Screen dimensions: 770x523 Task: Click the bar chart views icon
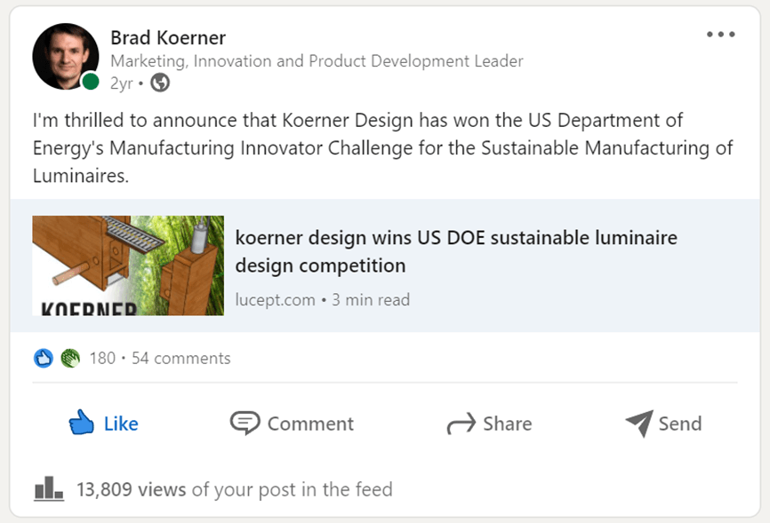pyautogui.click(x=48, y=488)
